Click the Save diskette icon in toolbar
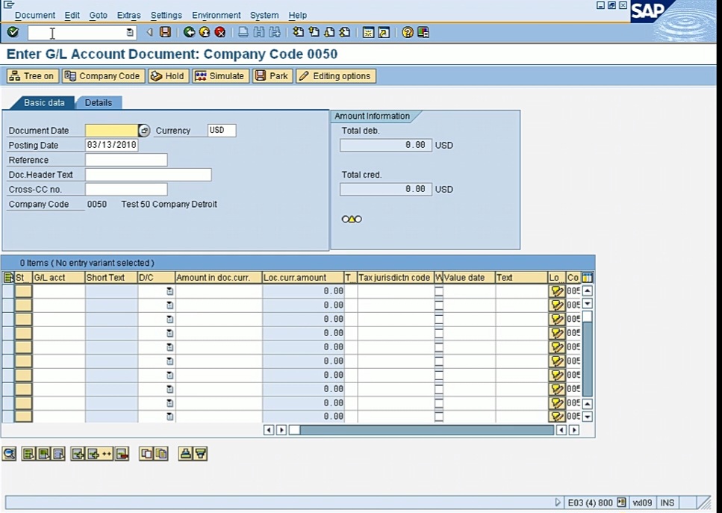Screen dimensions: 722x513 (x=165, y=32)
